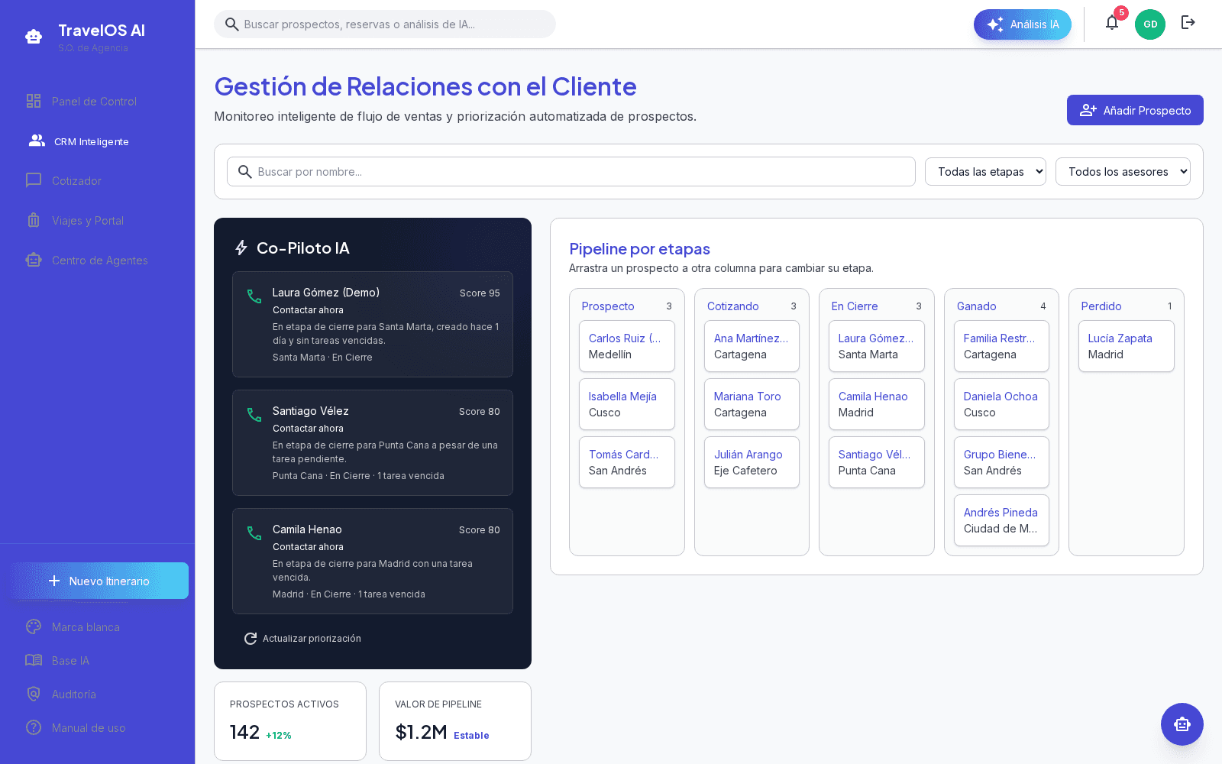Click the Viajes y Portal luggage icon

[x=34, y=220]
